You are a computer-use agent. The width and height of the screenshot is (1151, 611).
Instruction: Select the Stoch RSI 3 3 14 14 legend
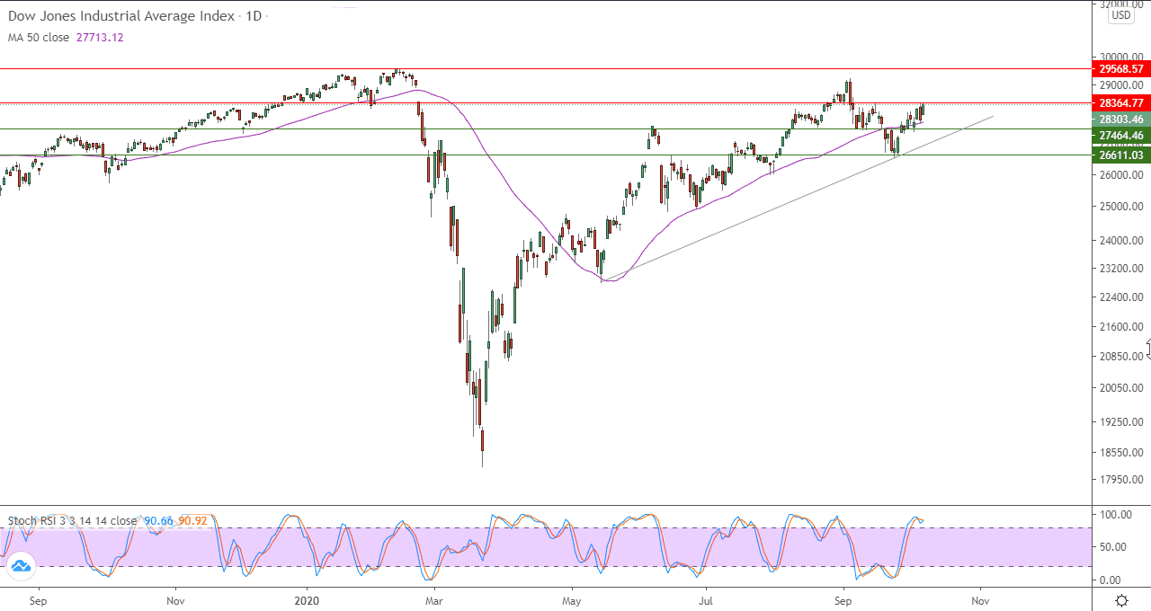click(x=72, y=520)
